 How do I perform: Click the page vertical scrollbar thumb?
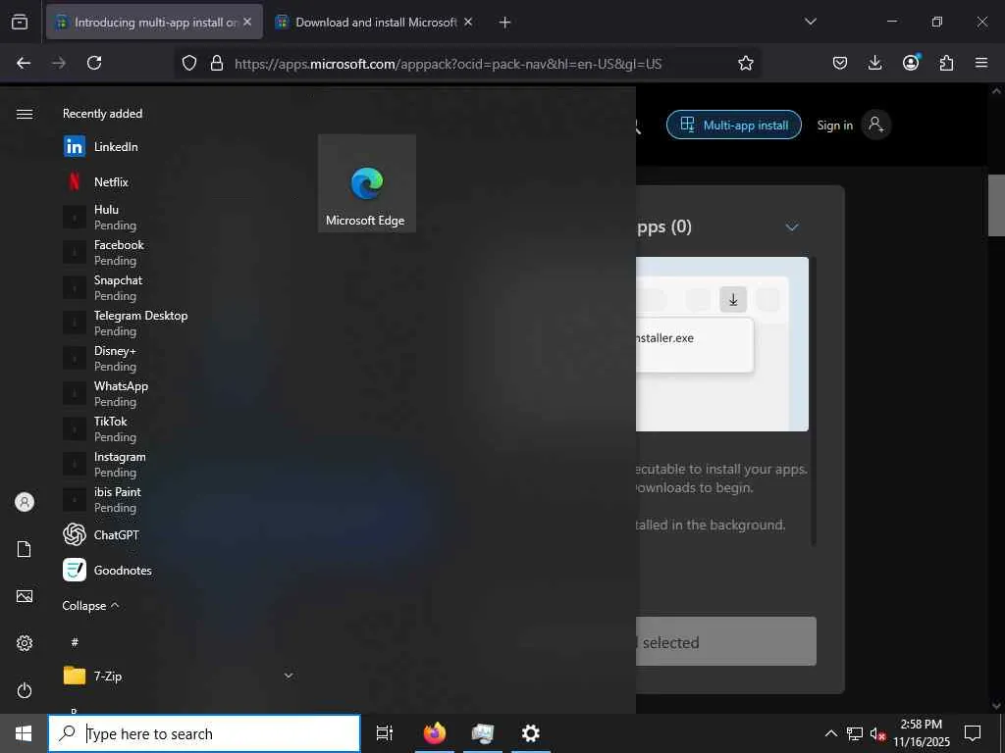(996, 205)
